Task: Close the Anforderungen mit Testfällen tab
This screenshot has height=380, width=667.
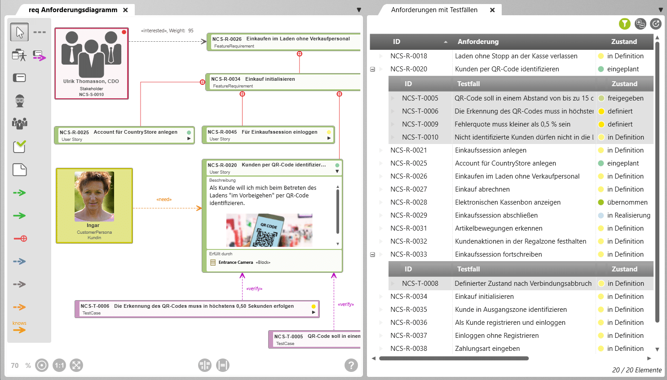Action: pyautogui.click(x=492, y=10)
